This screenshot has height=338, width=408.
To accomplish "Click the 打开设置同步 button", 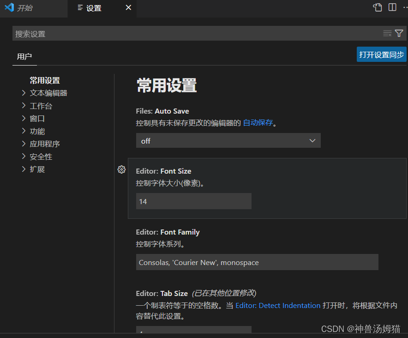I will click(x=382, y=54).
